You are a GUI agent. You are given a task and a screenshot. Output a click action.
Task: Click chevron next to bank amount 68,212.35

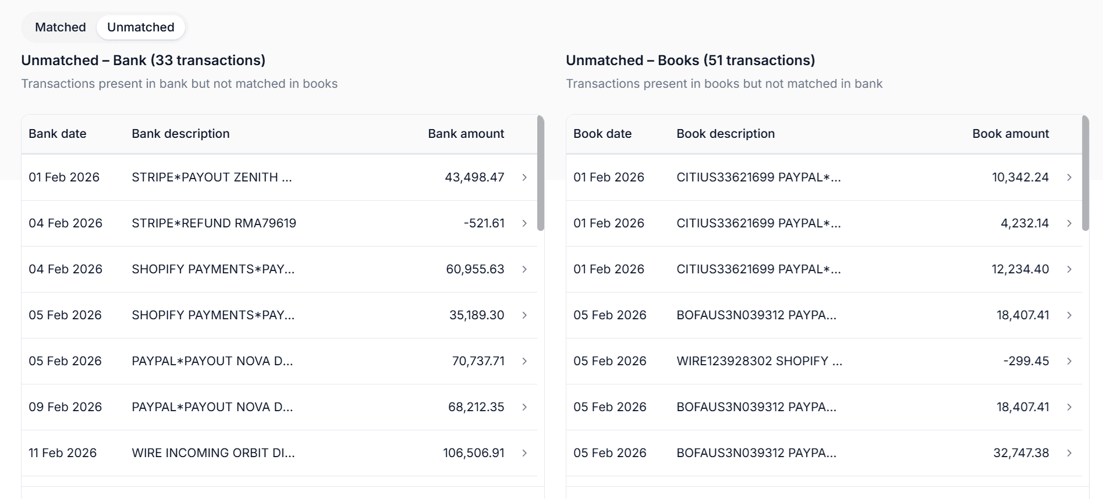(x=524, y=407)
